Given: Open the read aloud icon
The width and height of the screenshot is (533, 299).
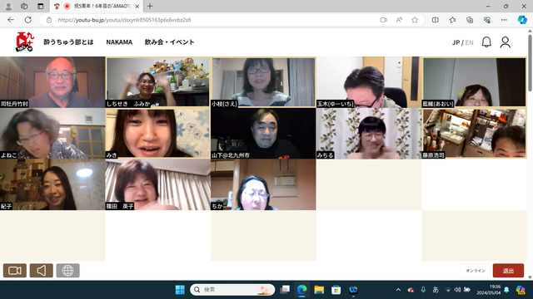Looking at the screenshot, I should click(x=399, y=20).
